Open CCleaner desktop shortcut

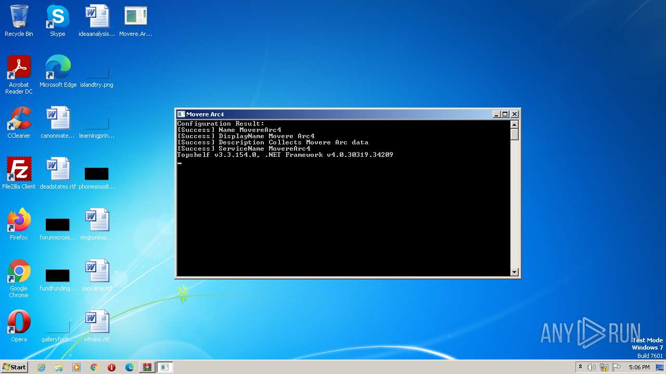19,123
